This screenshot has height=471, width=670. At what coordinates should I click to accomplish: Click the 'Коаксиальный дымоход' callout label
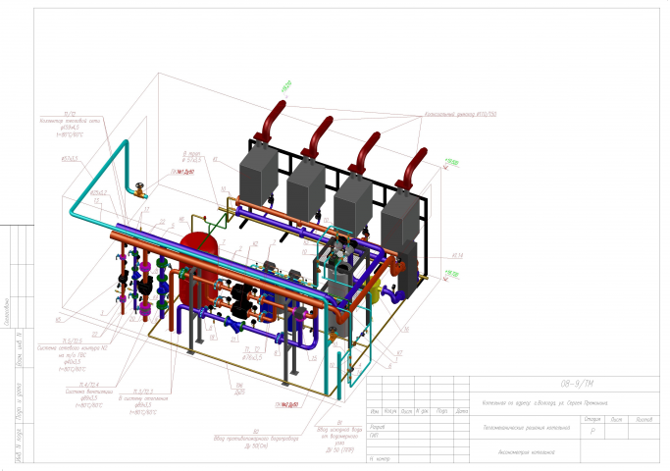[x=461, y=115]
